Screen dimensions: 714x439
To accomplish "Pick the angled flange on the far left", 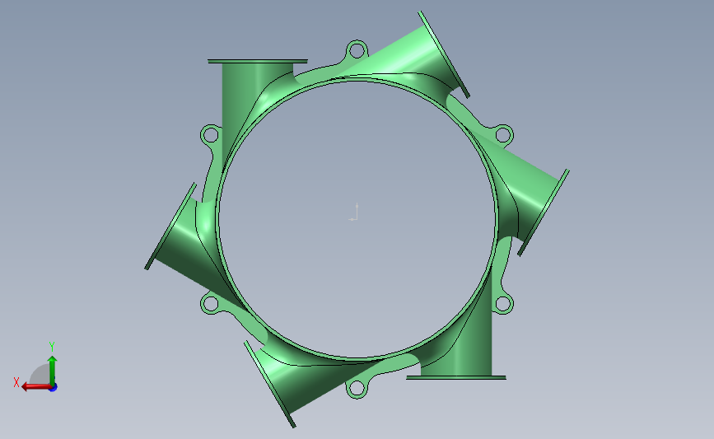I will point(170,227).
